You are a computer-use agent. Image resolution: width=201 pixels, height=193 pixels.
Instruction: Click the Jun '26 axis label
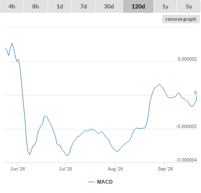17,169
